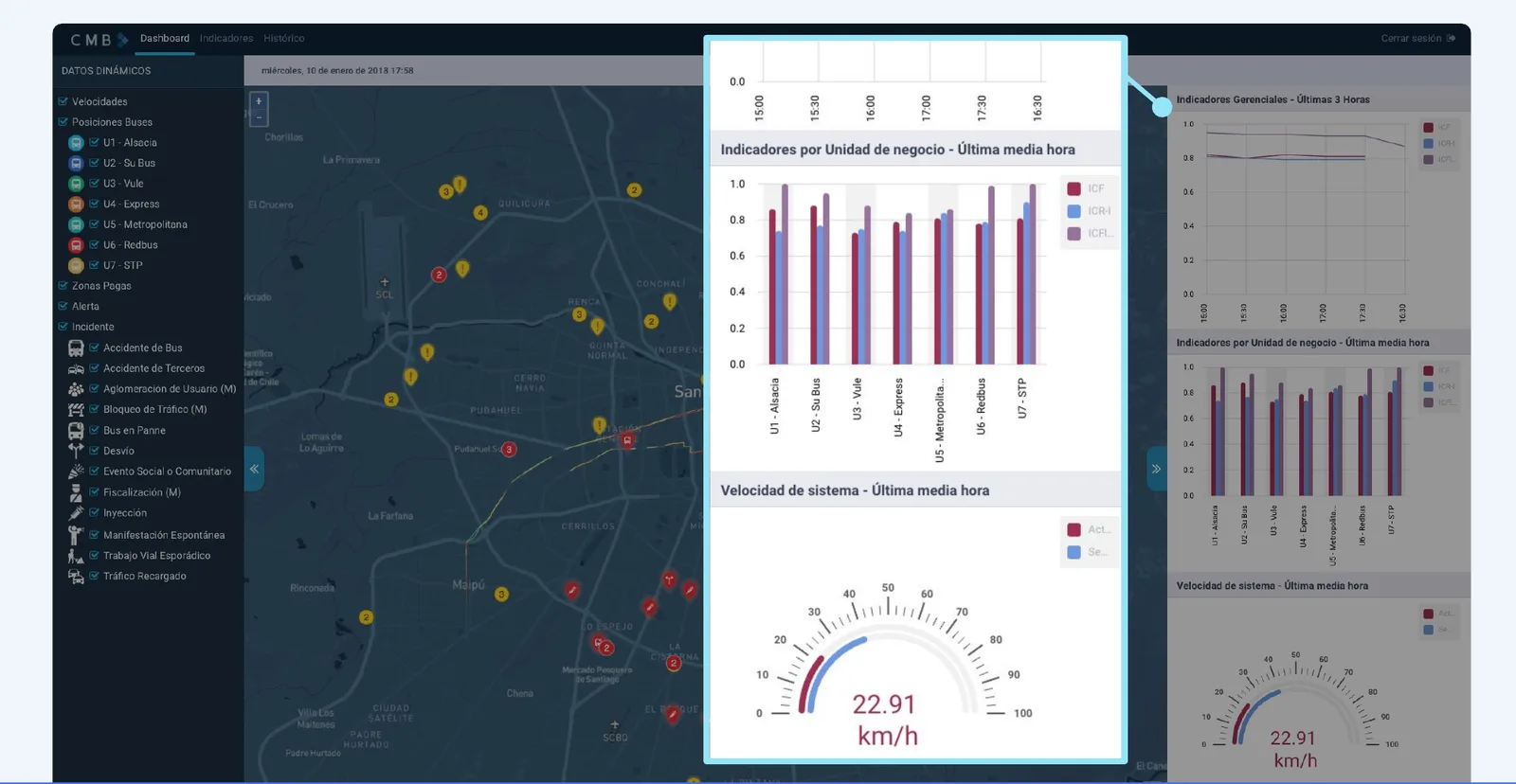
Task: Uncheck the Zonas Pagas layer checkbox
Action: 63,286
